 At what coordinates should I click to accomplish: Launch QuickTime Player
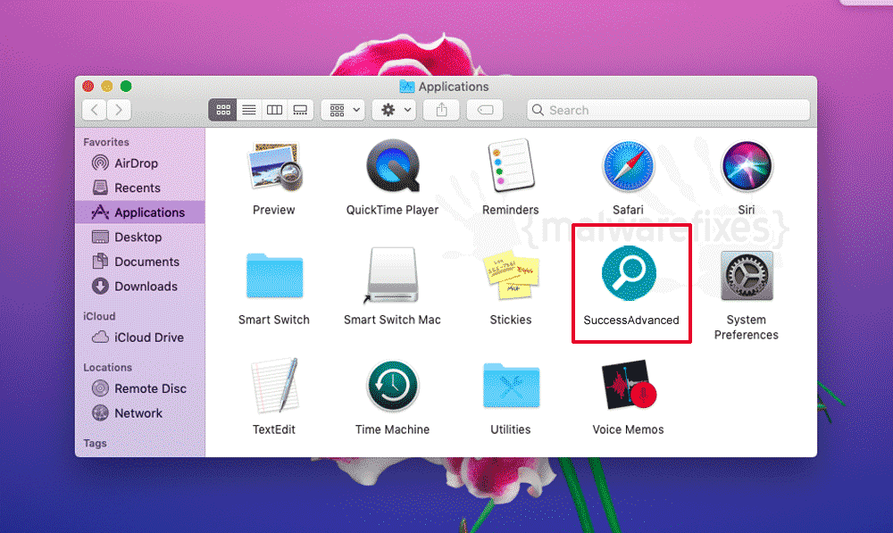393,166
